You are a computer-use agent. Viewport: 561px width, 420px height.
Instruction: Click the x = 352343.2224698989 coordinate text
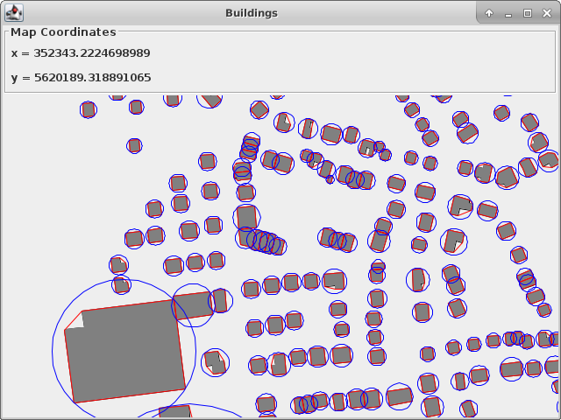coord(81,53)
